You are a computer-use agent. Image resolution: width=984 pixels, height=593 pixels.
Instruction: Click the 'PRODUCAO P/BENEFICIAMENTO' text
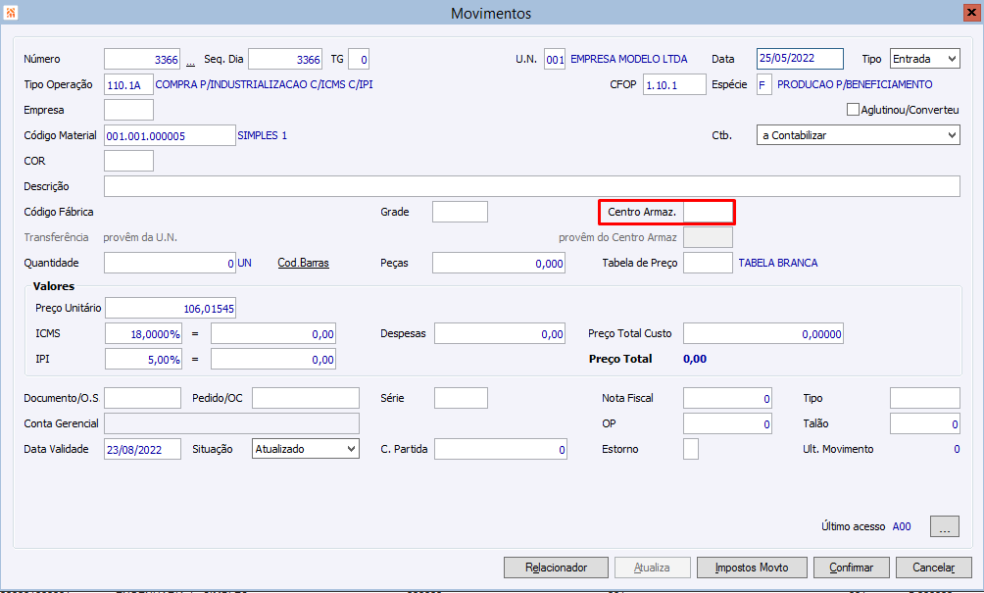(x=855, y=84)
